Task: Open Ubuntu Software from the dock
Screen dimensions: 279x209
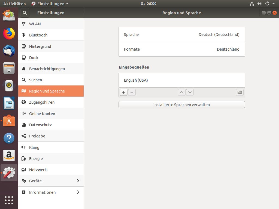Action: tap(9, 121)
